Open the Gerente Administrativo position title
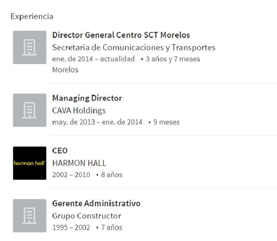Screen dimensions: 277x241 click(96, 203)
